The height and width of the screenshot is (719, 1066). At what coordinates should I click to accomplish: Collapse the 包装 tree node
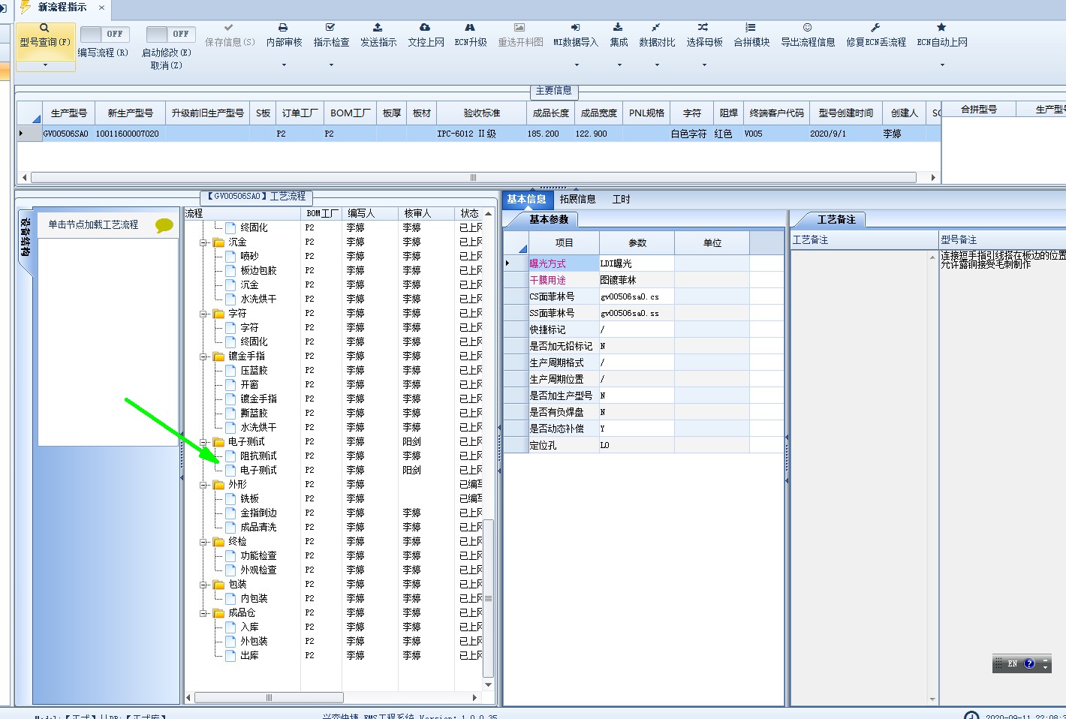[x=203, y=585]
